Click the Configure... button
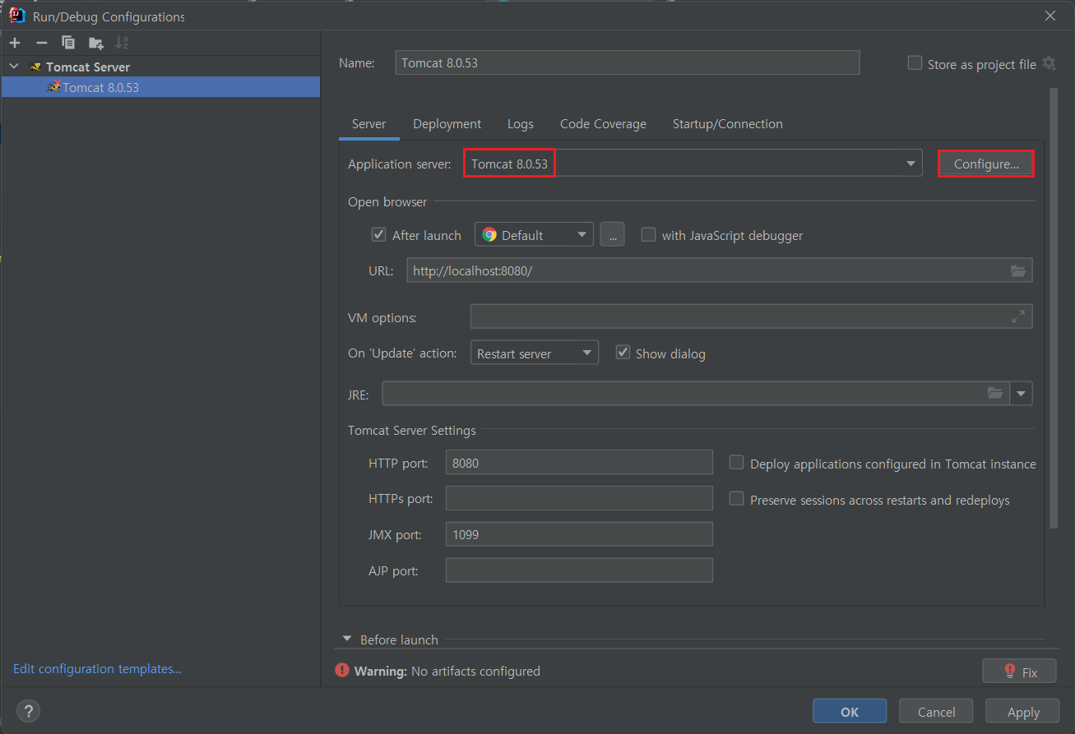 point(985,164)
